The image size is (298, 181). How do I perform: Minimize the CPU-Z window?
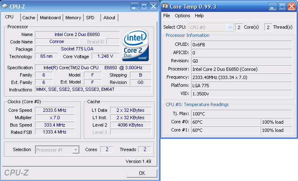click(x=134, y=7)
